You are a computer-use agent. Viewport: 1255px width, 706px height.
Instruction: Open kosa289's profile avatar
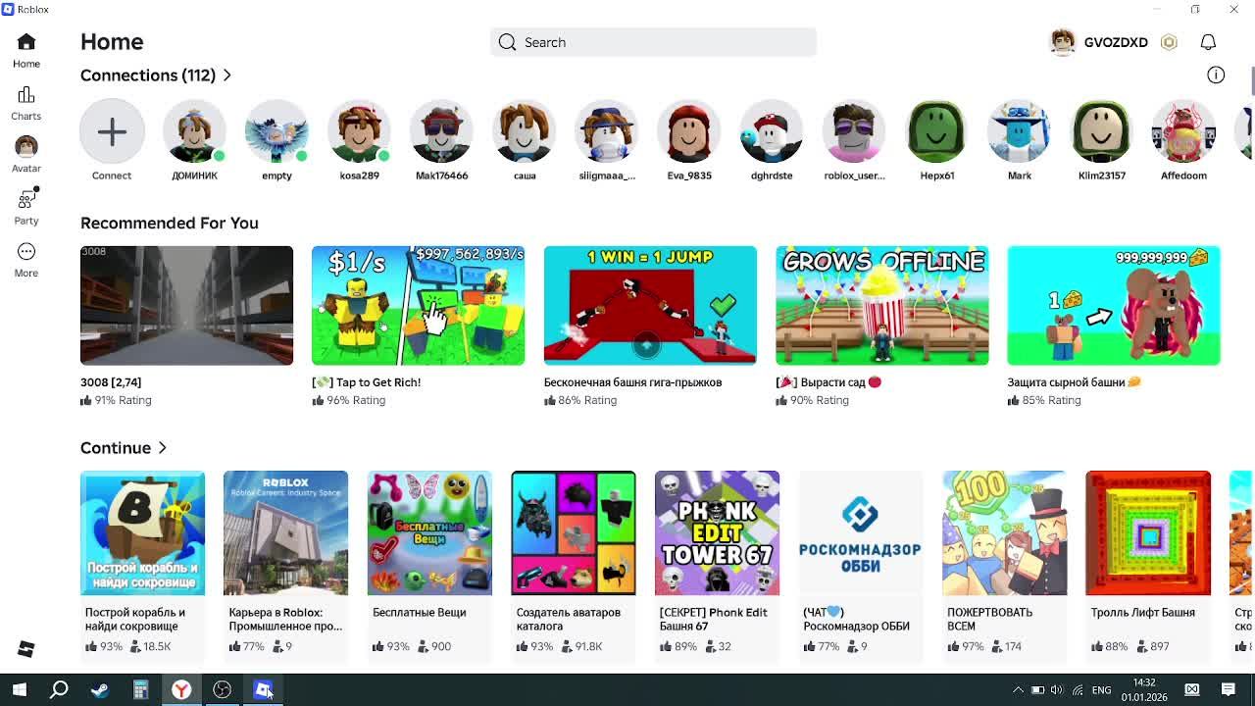(359, 131)
